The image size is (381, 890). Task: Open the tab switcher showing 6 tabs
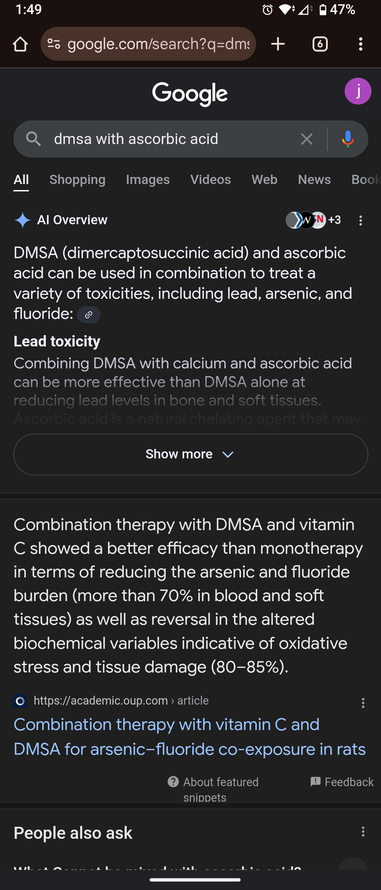[320, 44]
